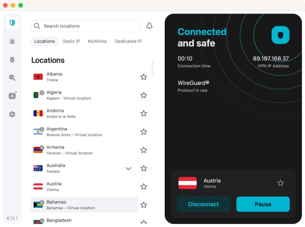Click the Disconnect button
Screen dimensions: 305x227
point(203,204)
